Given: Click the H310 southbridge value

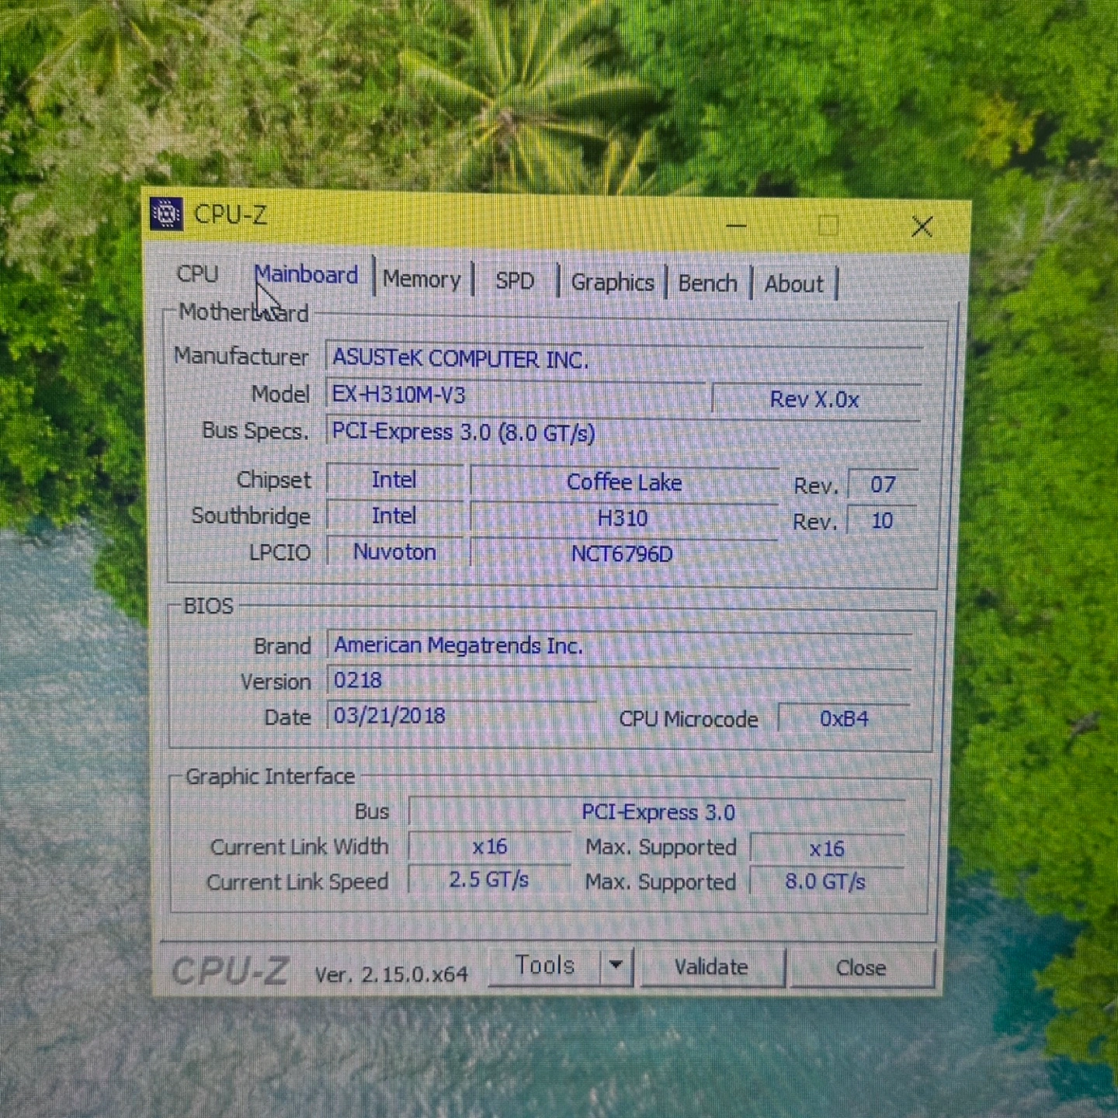Looking at the screenshot, I should pyautogui.click(x=623, y=518).
